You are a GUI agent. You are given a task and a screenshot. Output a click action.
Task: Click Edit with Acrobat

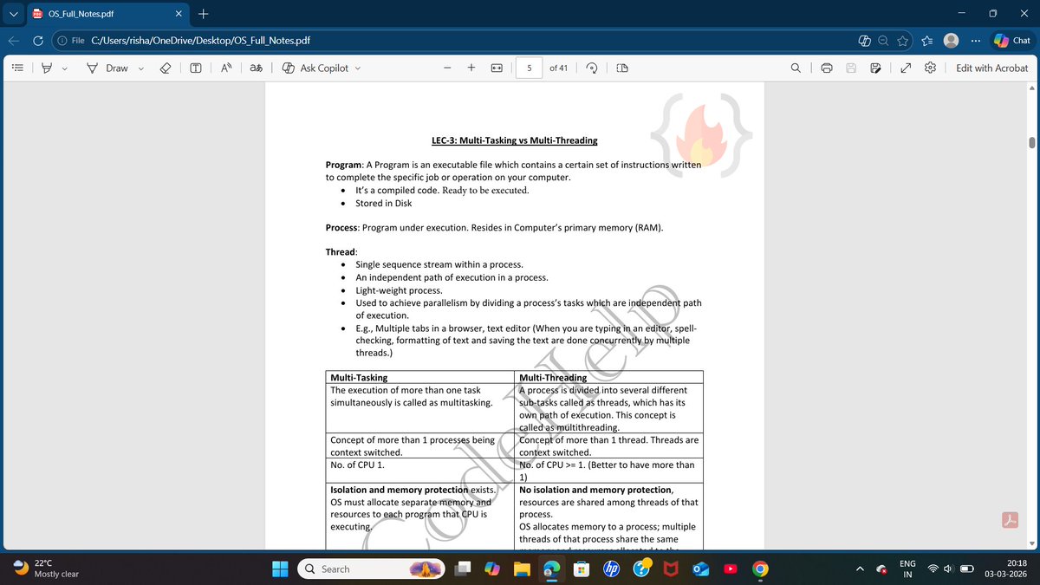click(x=991, y=68)
